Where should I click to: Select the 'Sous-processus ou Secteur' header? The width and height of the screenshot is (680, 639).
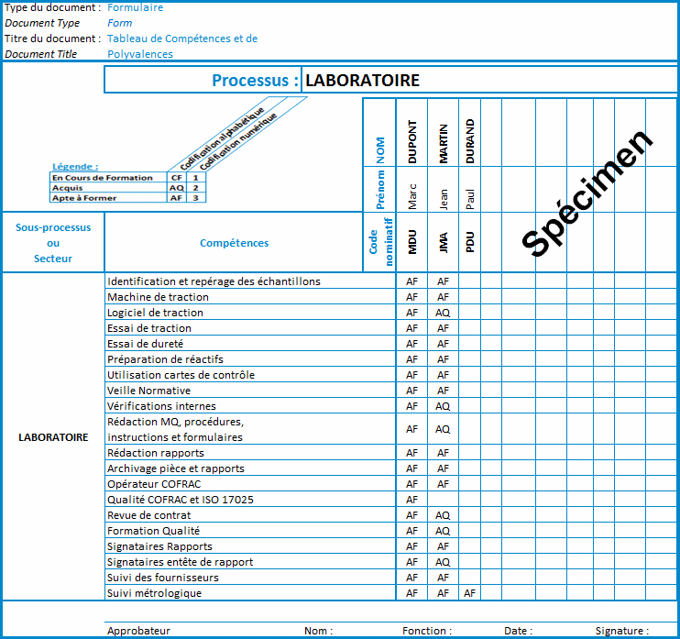[x=53, y=243]
